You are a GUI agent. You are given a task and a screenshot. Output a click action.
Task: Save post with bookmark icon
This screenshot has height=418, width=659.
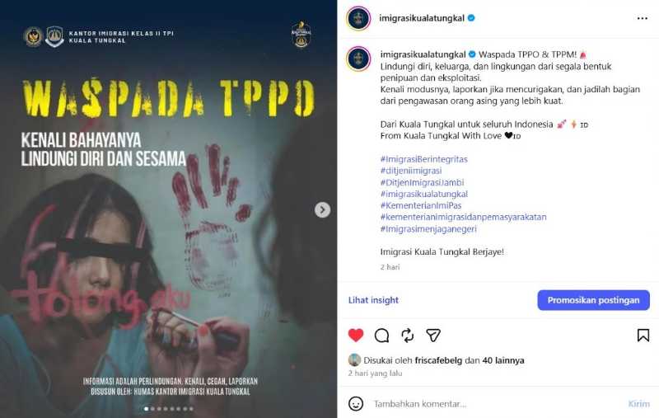tap(643, 336)
